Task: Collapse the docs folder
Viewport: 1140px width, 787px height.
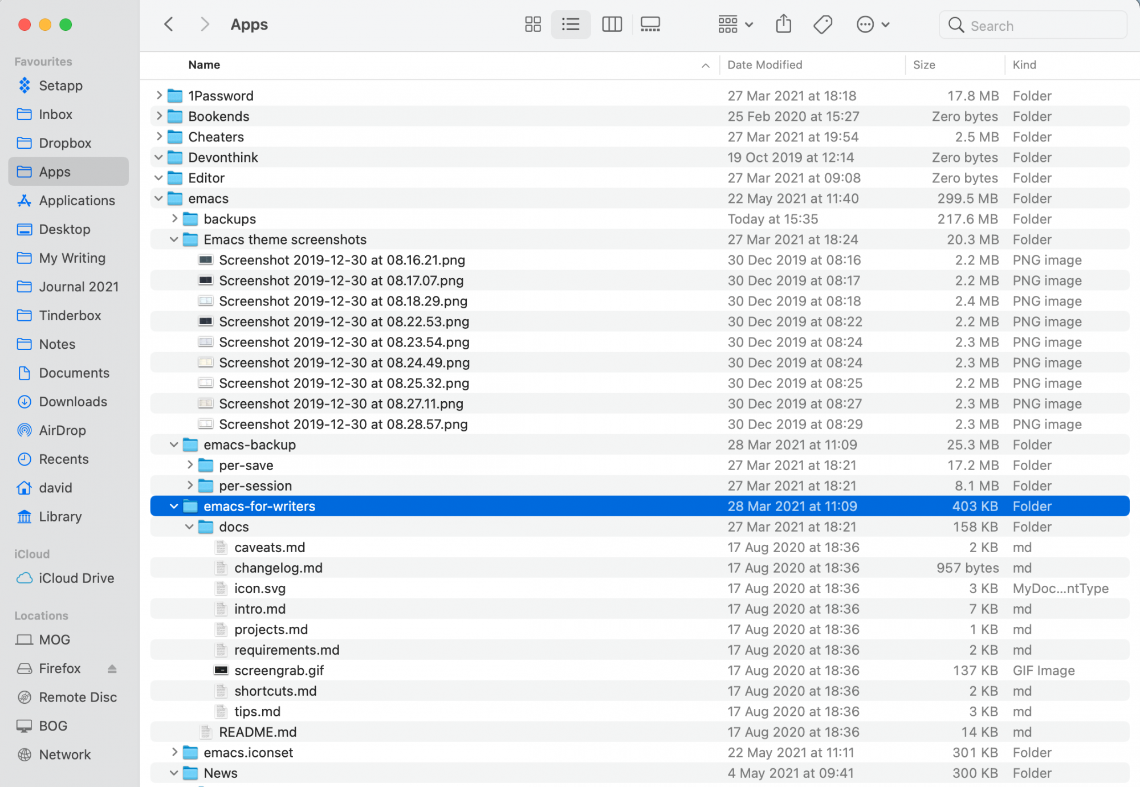Action: [x=190, y=527]
